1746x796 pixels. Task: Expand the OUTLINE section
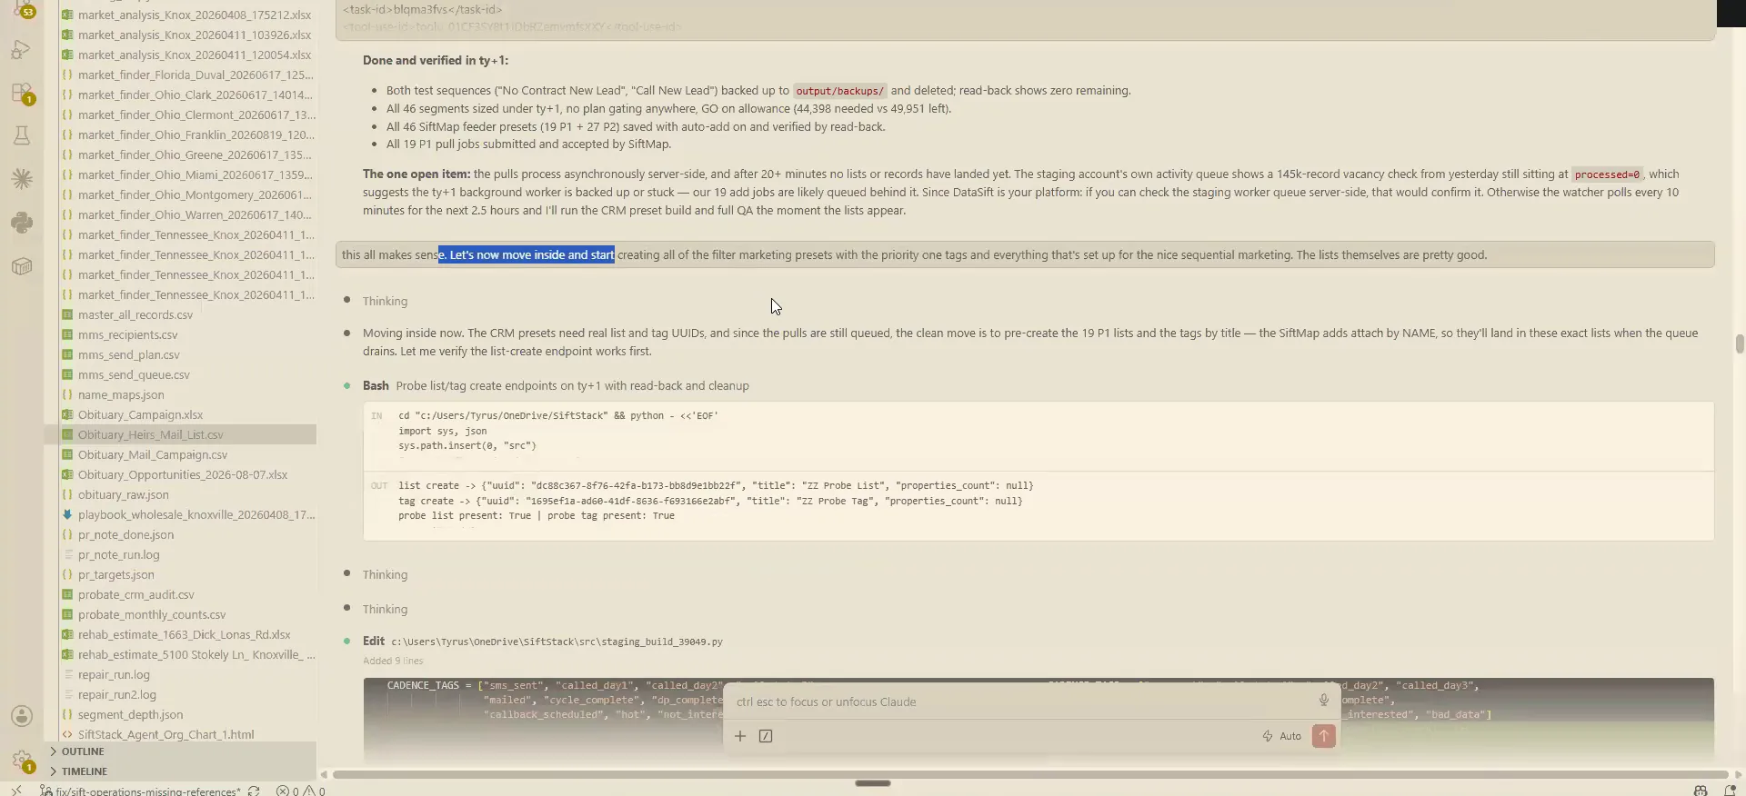[180, 751]
